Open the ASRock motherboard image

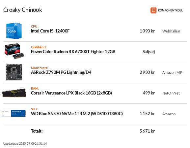(14, 72)
